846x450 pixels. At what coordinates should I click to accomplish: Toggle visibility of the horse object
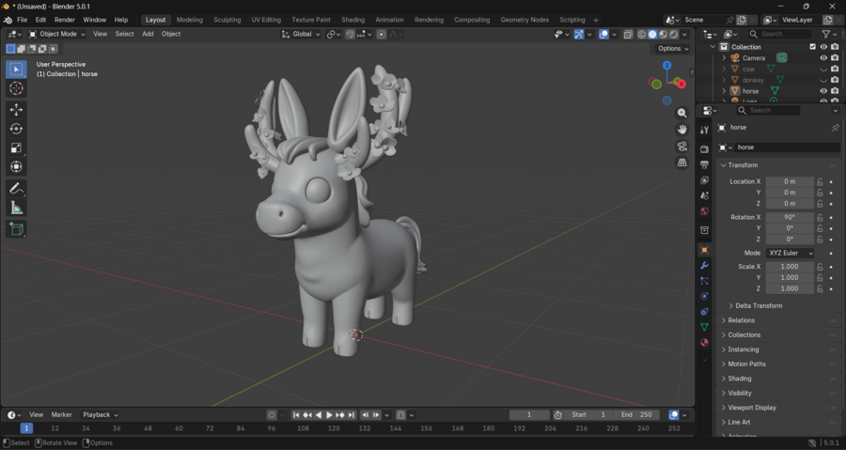point(823,91)
